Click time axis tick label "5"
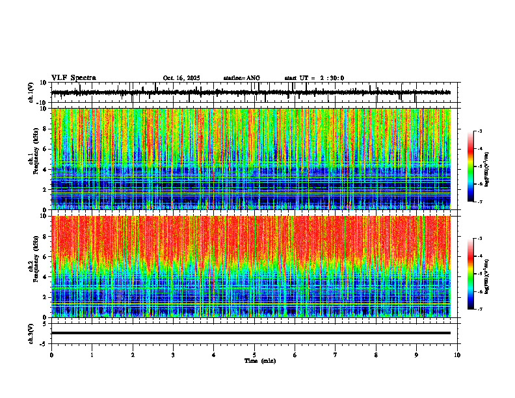The height and width of the screenshot is (398, 515). (254, 355)
